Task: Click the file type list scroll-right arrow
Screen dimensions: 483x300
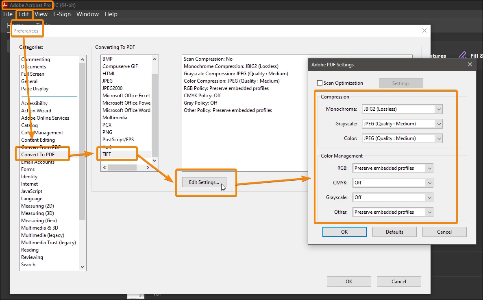Action: tap(148, 167)
